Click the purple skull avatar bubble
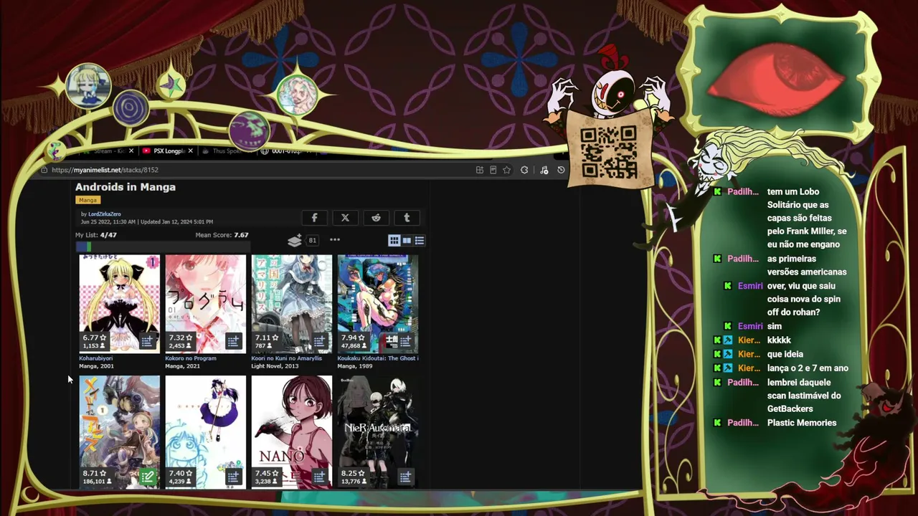Image resolution: width=918 pixels, height=516 pixels. [x=249, y=131]
